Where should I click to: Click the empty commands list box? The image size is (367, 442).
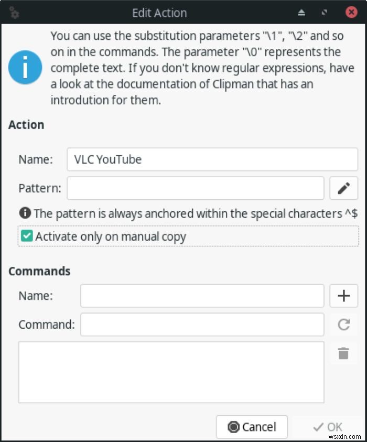click(171, 372)
